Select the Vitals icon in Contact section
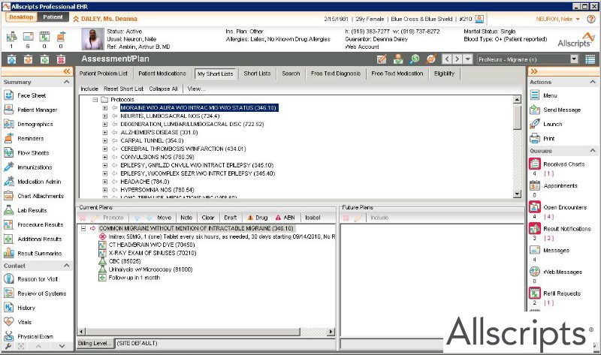601x355 pixels. click(9, 321)
